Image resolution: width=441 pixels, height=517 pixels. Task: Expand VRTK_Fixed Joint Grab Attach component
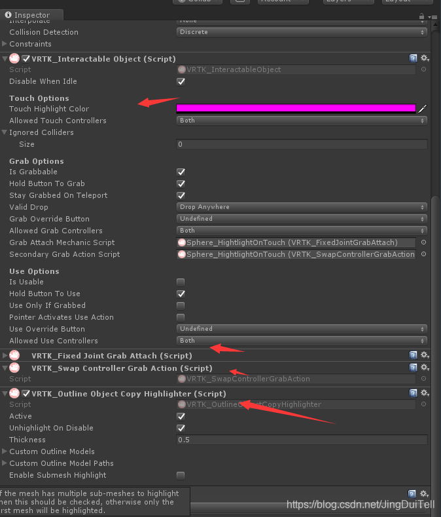click(x=5, y=355)
